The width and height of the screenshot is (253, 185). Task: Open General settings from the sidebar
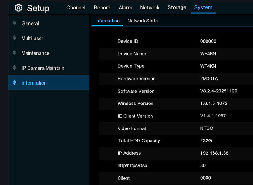[30, 23]
